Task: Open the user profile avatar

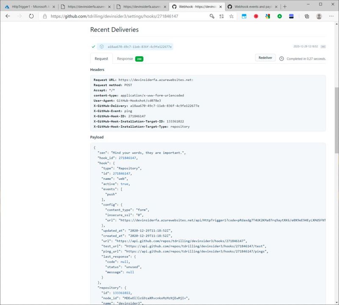Action: coord(319,16)
